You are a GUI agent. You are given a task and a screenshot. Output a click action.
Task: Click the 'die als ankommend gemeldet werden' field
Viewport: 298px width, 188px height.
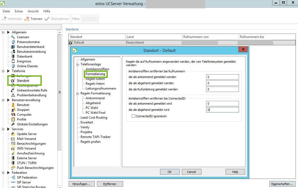coord(222,77)
